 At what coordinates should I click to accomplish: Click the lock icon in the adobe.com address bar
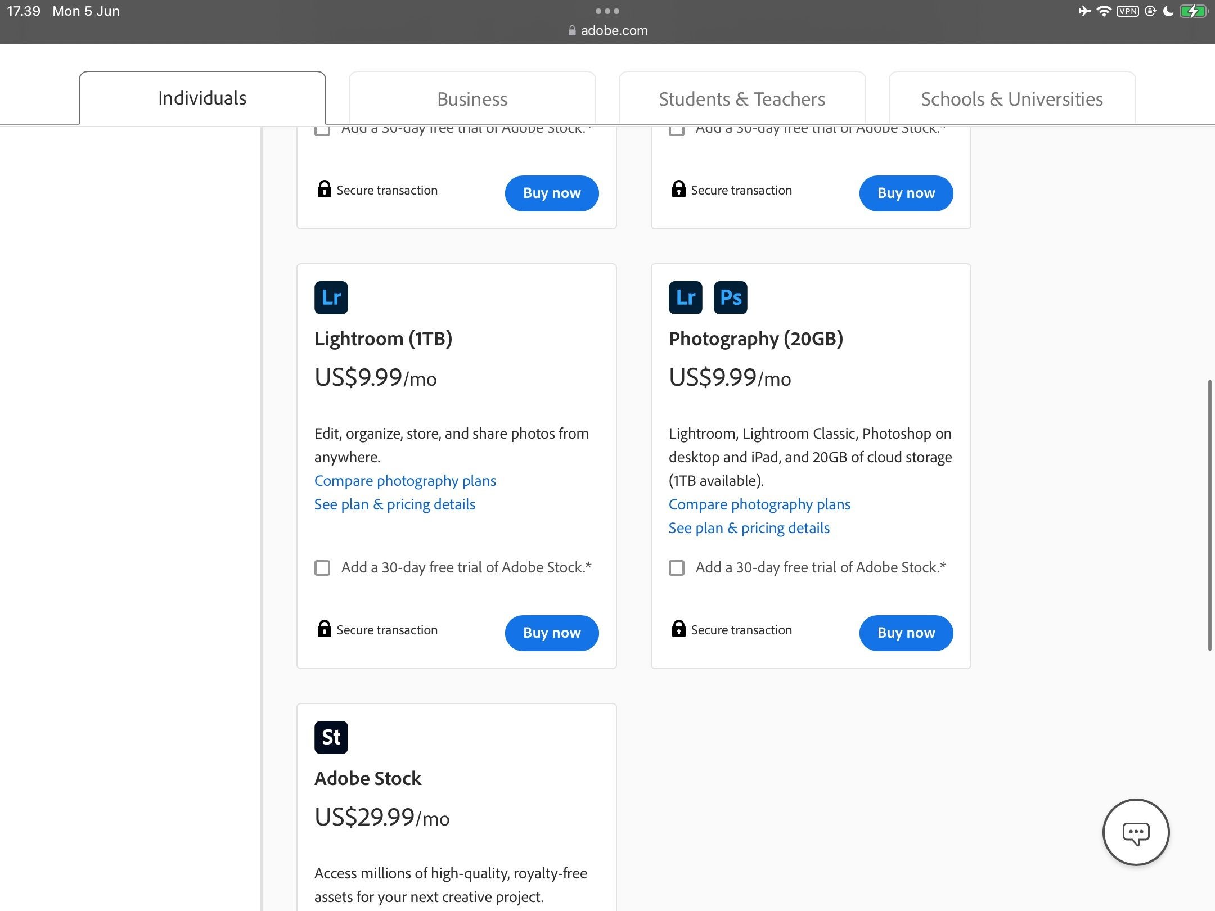(x=572, y=31)
